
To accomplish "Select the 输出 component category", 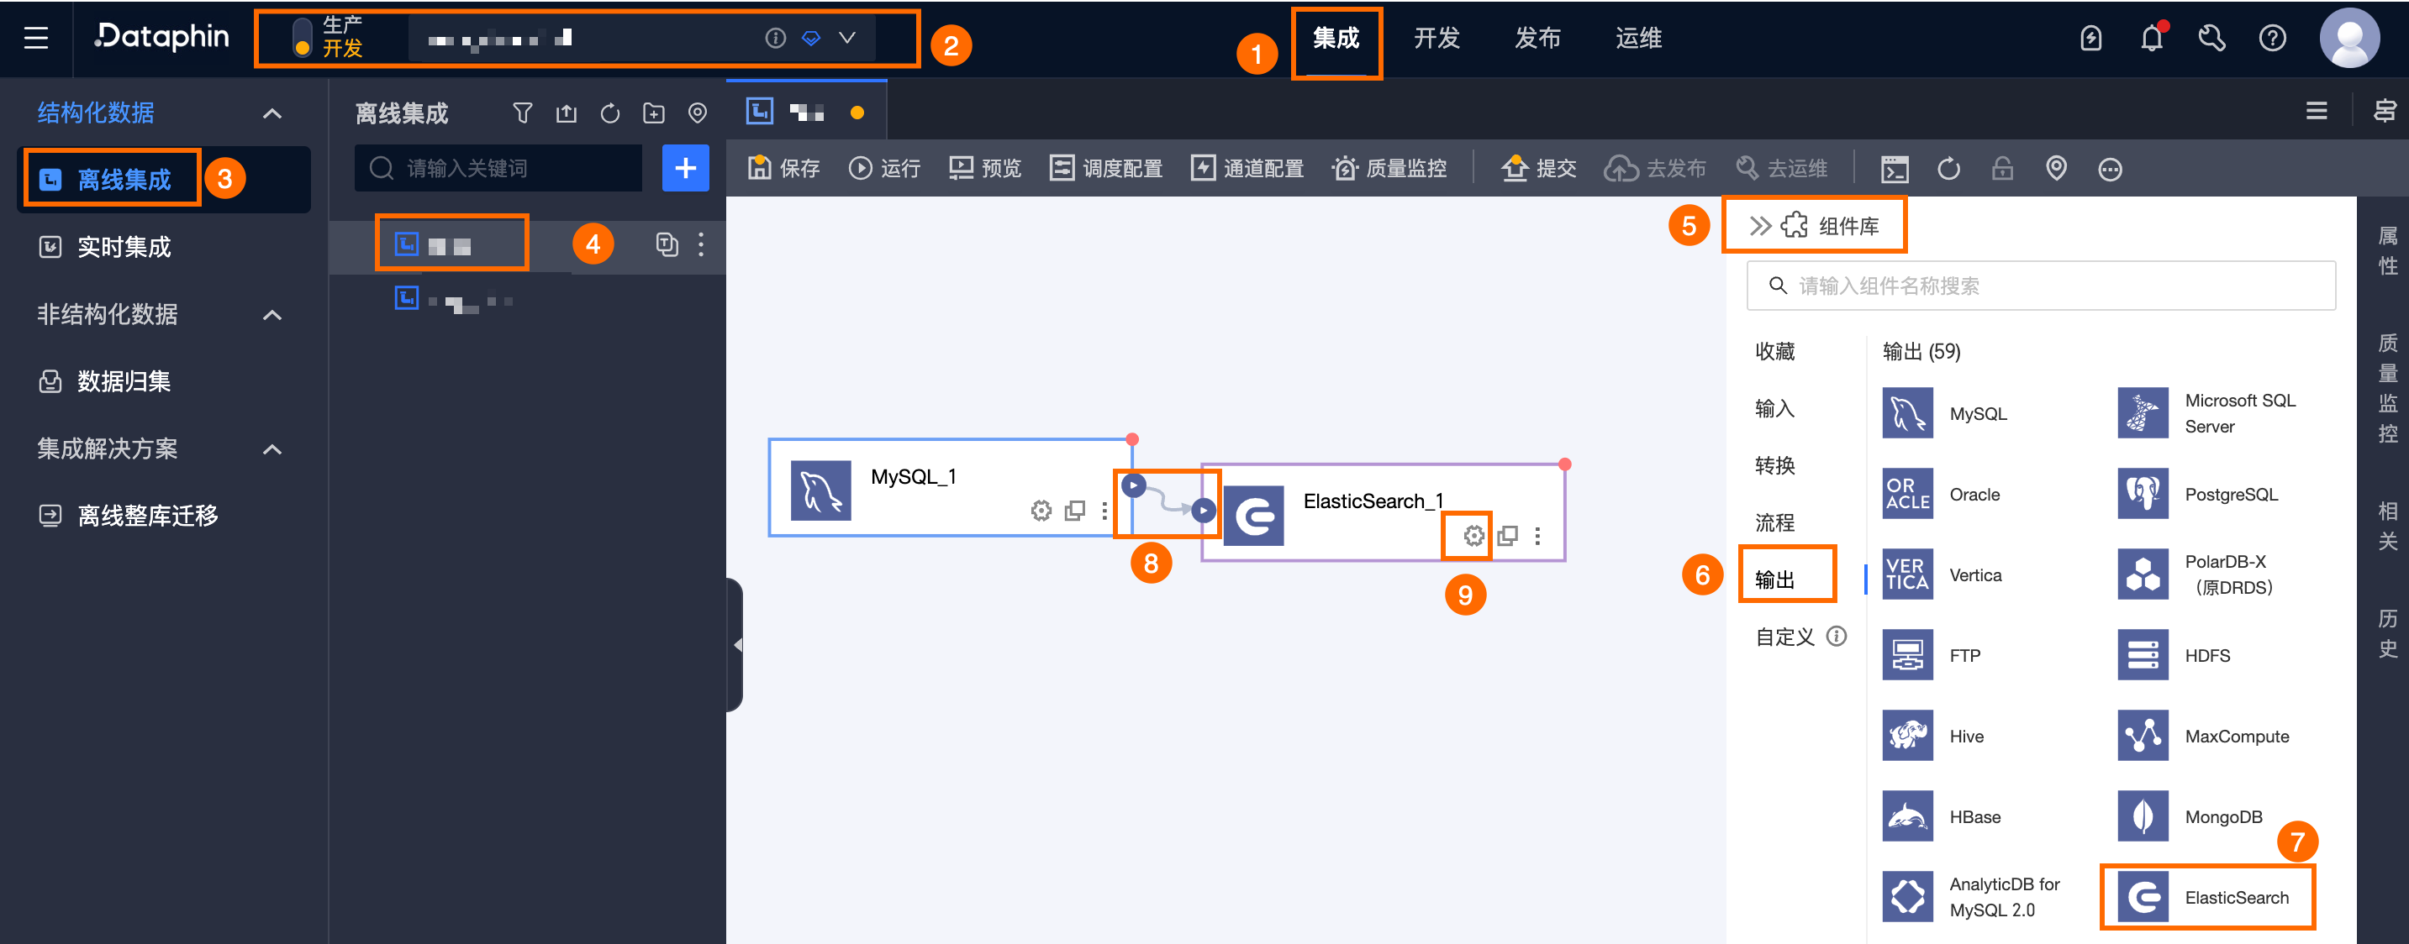I will point(1775,580).
